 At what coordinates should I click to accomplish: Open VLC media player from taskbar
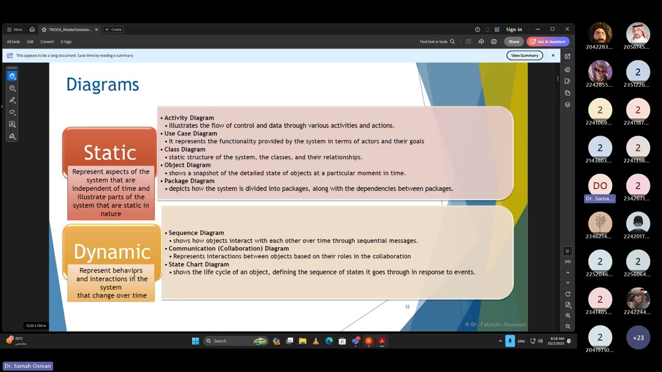[x=316, y=341]
